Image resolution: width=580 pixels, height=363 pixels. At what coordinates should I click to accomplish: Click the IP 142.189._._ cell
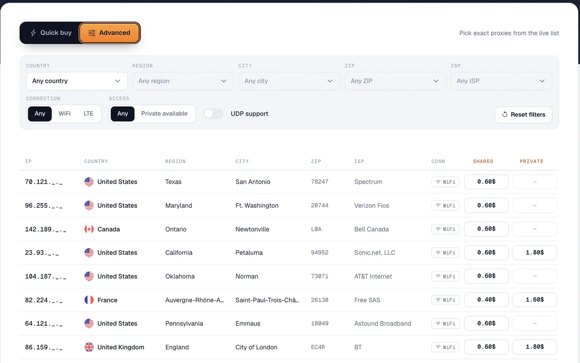[46, 229]
